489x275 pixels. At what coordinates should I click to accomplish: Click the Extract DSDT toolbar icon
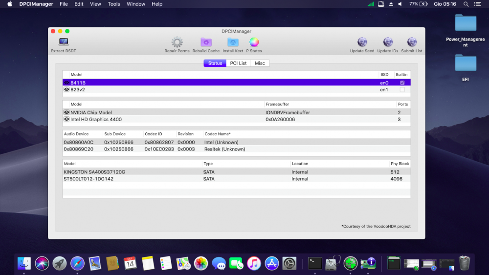point(64,42)
